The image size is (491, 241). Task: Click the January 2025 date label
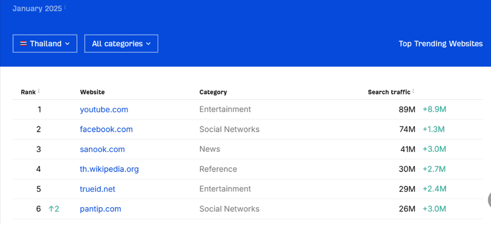coord(37,9)
